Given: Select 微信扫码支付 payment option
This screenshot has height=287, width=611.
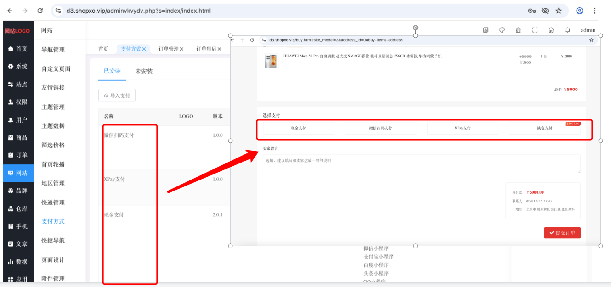Looking at the screenshot, I should (380, 128).
